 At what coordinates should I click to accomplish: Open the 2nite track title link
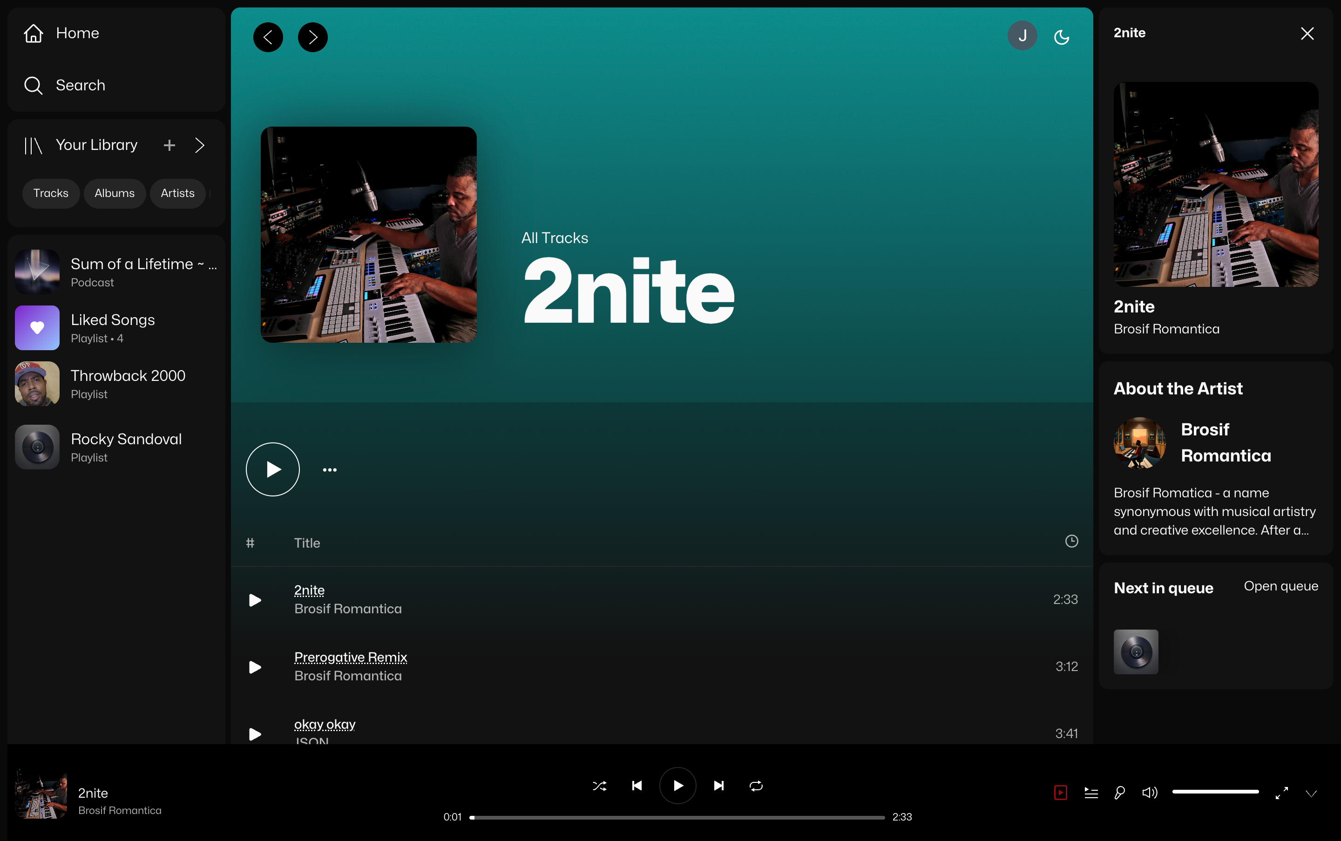pyautogui.click(x=309, y=590)
